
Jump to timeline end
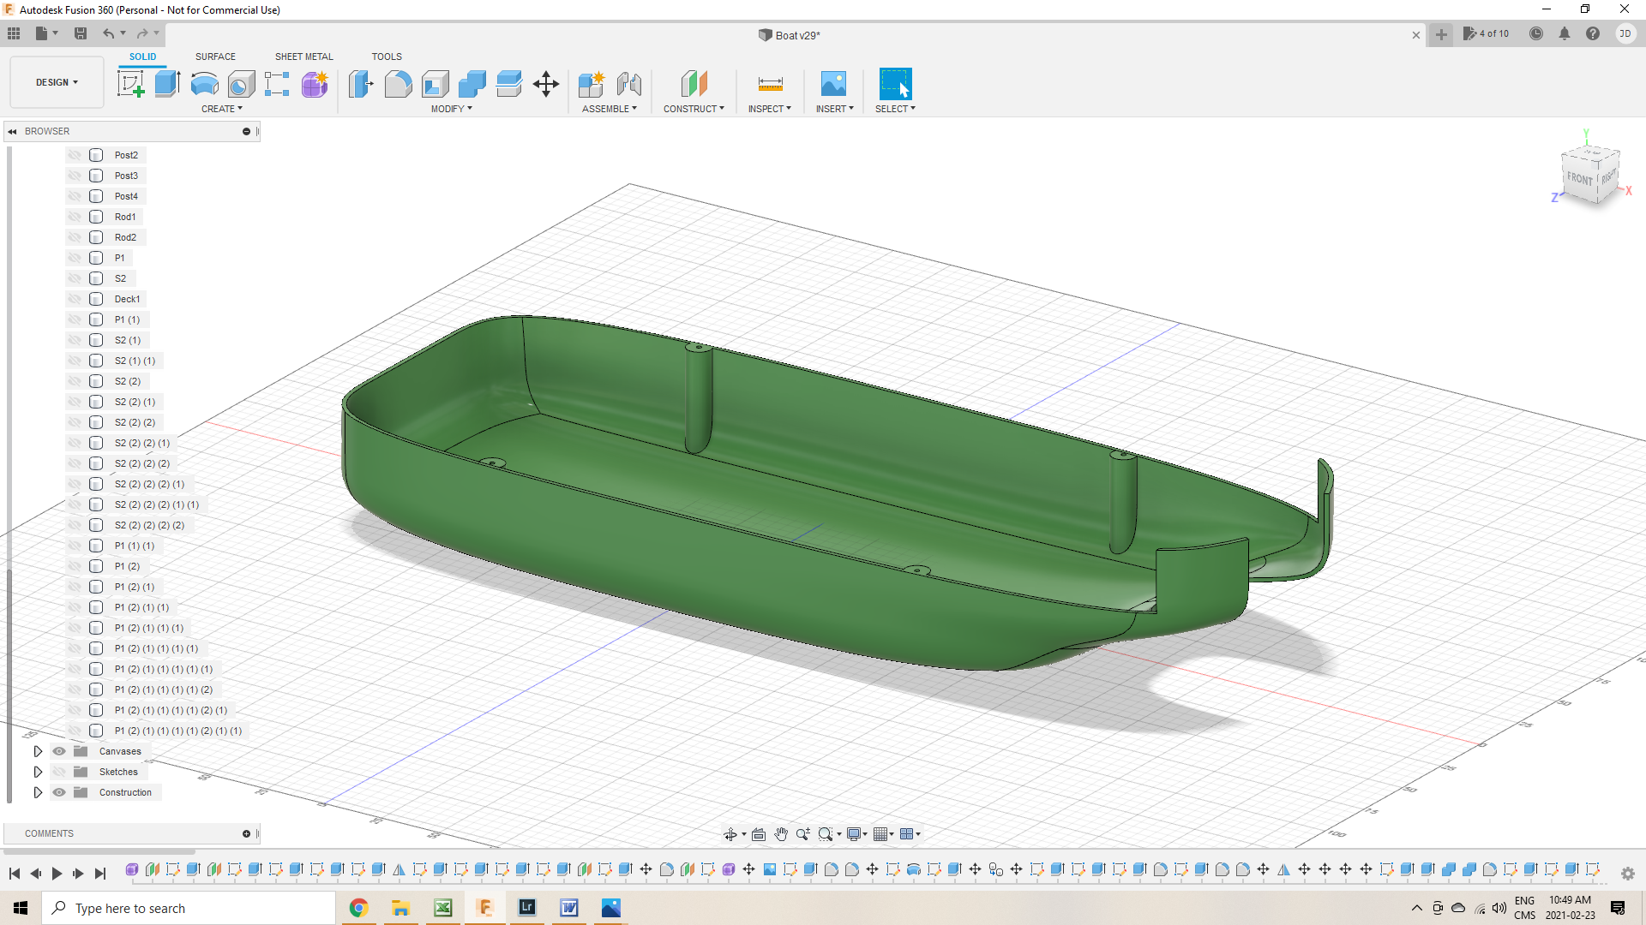tap(100, 874)
